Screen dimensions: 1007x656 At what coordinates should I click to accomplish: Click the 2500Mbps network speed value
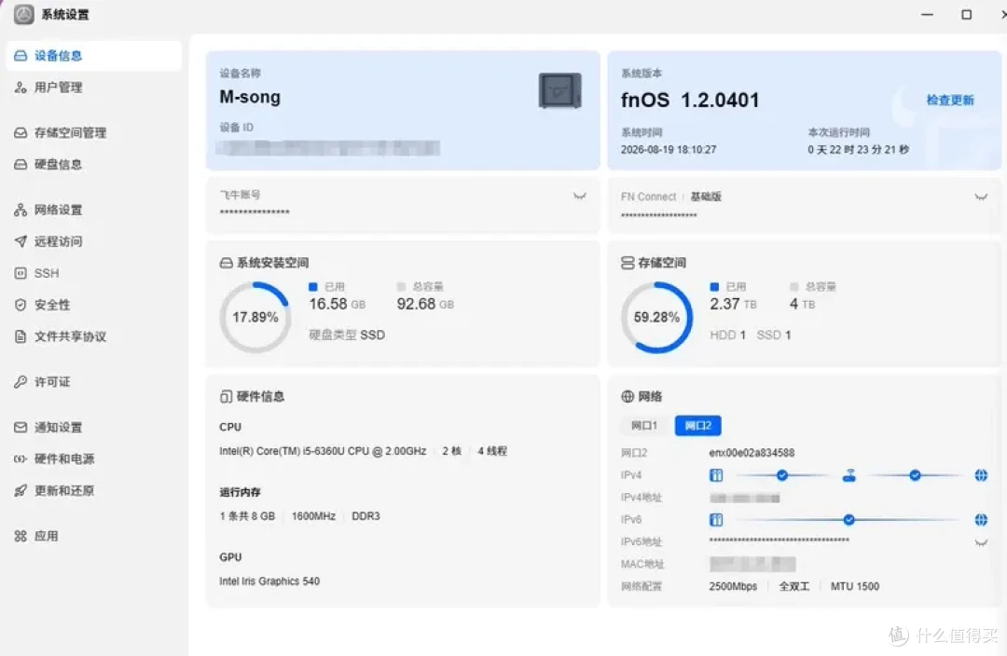click(x=733, y=587)
